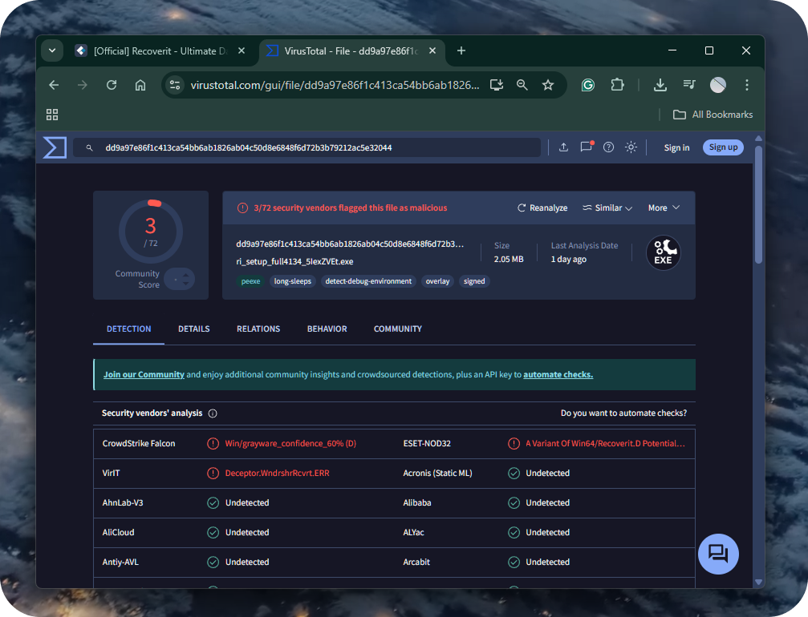Screen dimensions: 808x617
Task: Bookmark this page with the star icon
Action: [x=548, y=85]
